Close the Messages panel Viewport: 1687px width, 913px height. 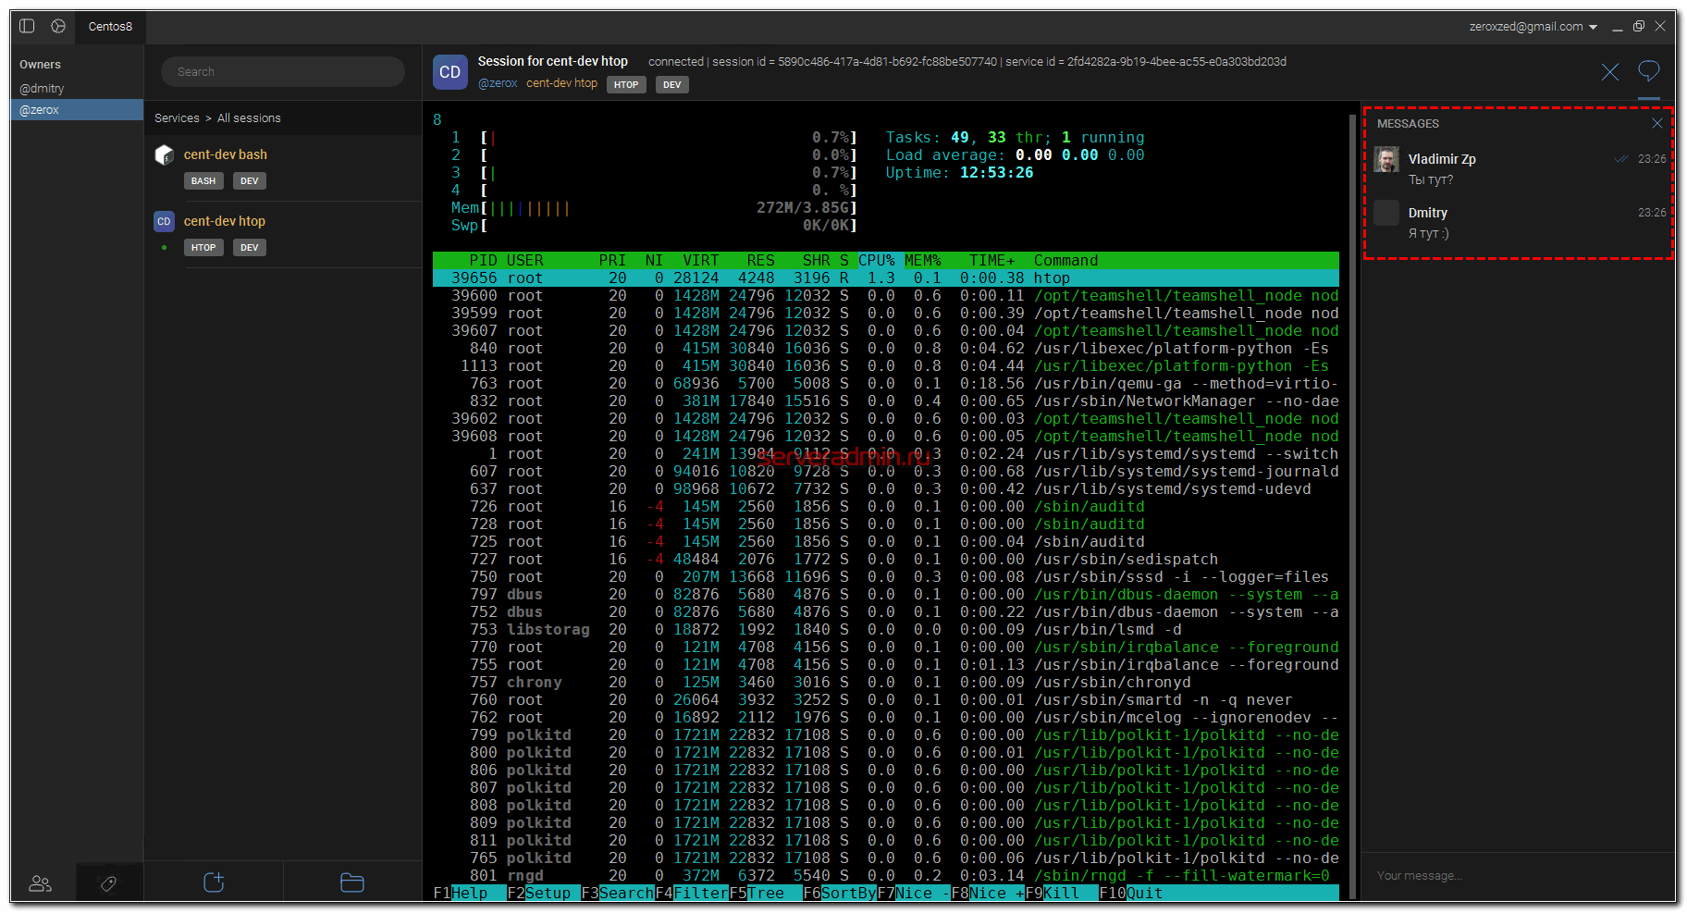(1656, 123)
